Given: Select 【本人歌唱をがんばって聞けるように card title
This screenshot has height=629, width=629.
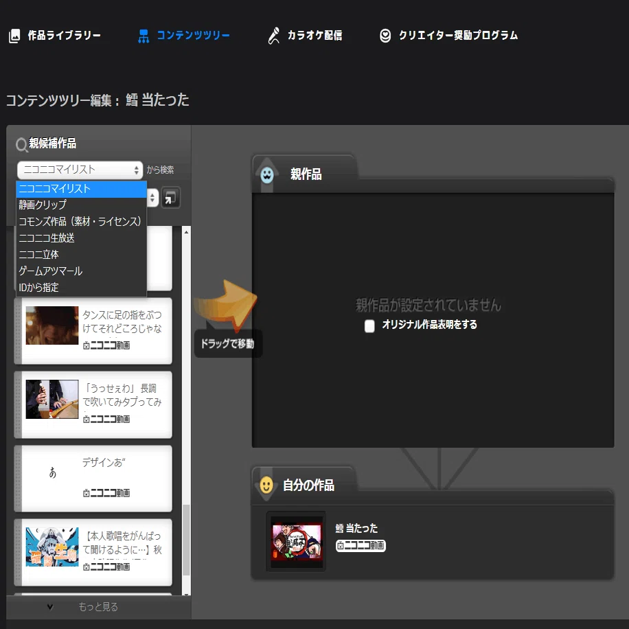Looking at the screenshot, I should click(122, 542).
